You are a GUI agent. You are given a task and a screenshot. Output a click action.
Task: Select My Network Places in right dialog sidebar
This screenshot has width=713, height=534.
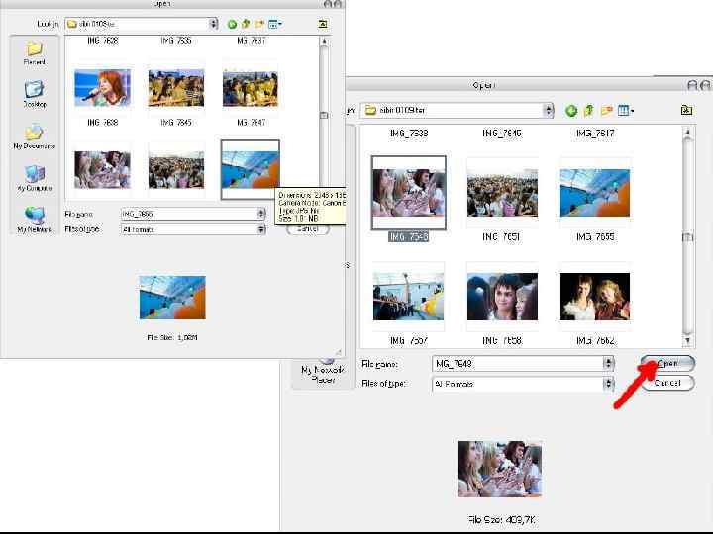tap(323, 371)
